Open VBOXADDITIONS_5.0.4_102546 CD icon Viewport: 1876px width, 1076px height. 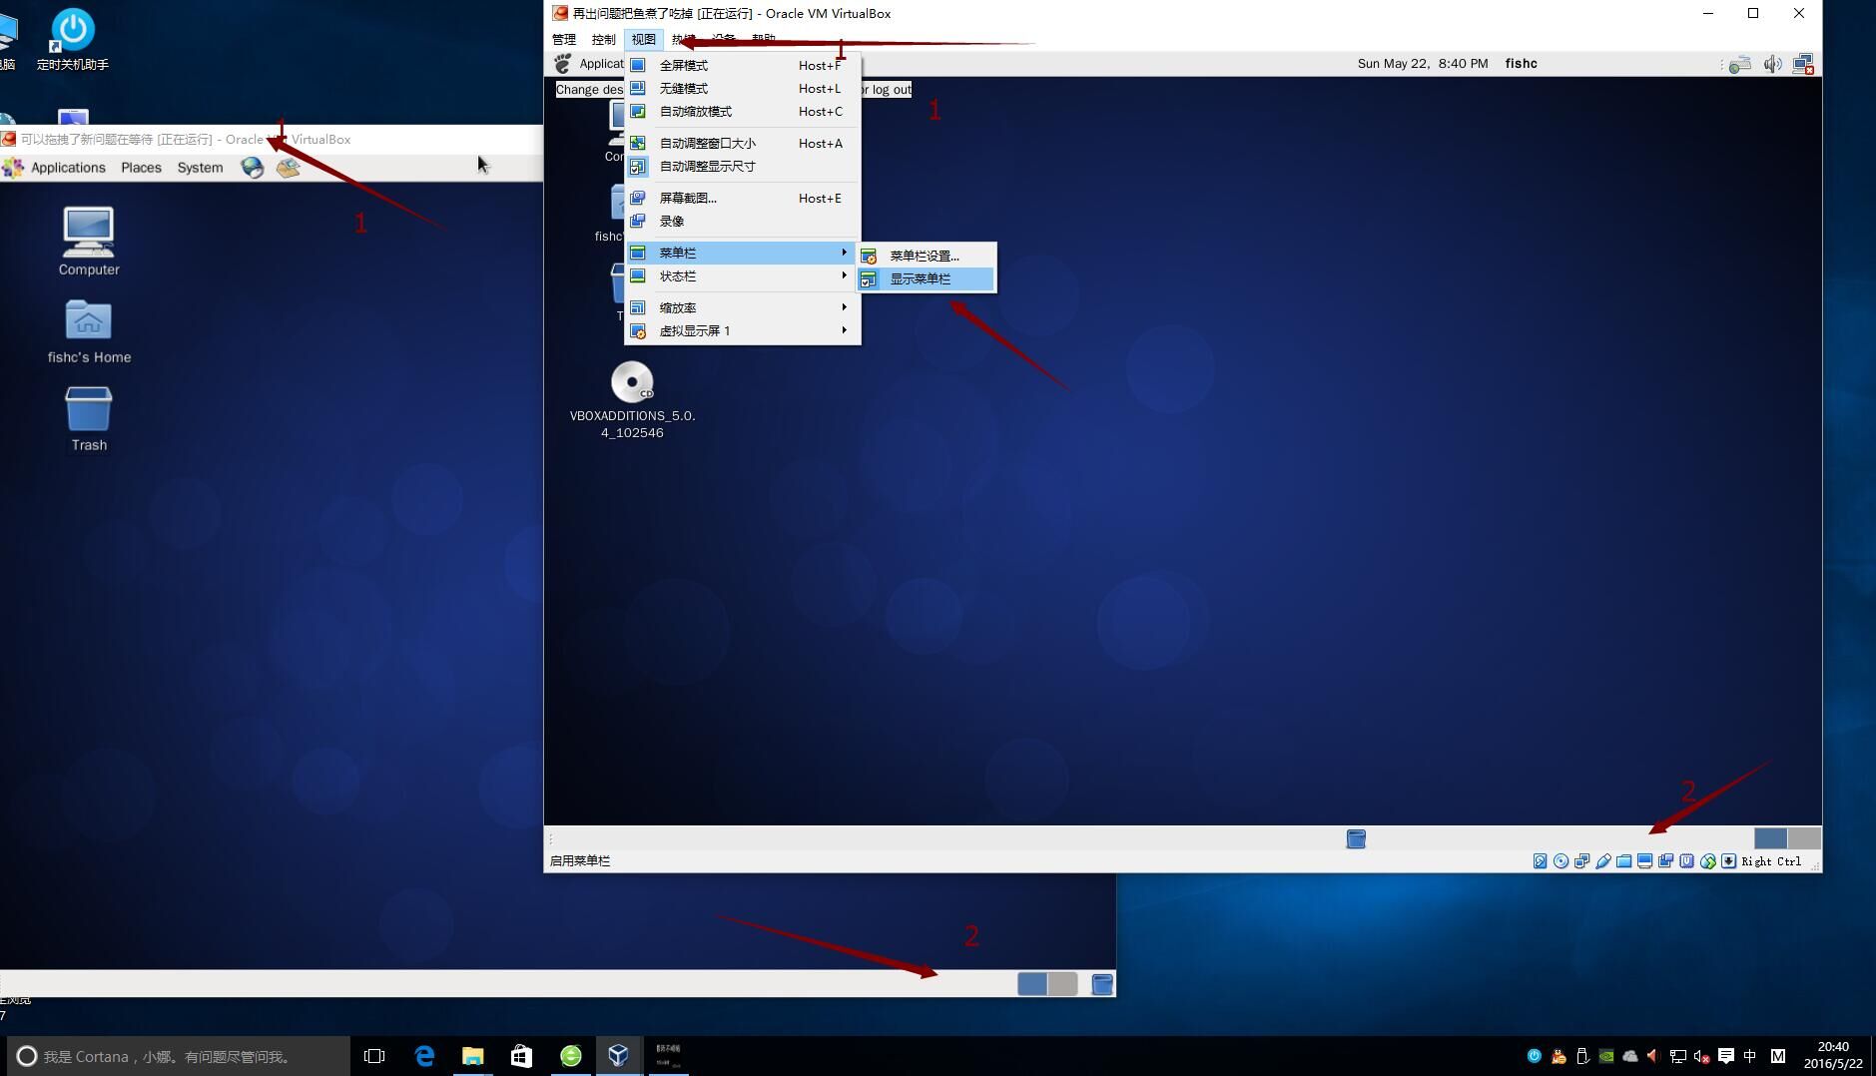(632, 400)
